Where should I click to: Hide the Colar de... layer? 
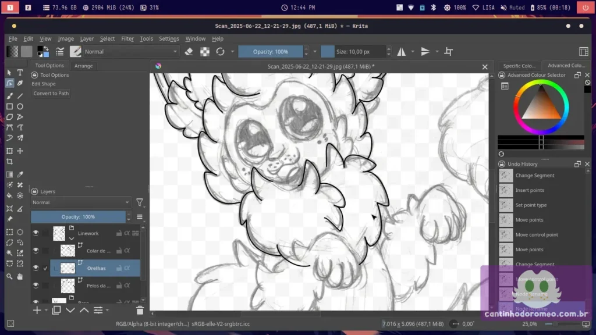click(36, 251)
